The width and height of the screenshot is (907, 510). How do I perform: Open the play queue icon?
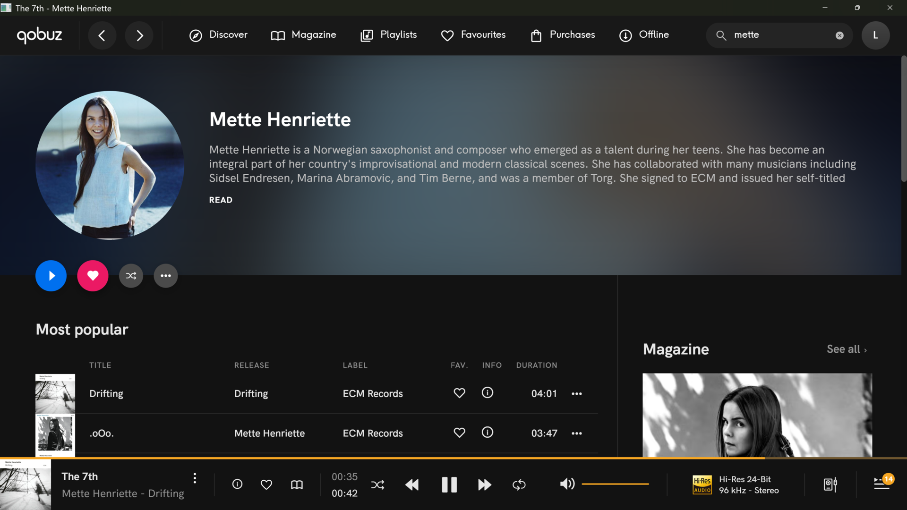click(881, 484)
